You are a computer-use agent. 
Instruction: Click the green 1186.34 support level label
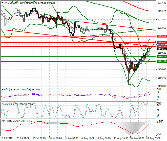coord(162,57)
